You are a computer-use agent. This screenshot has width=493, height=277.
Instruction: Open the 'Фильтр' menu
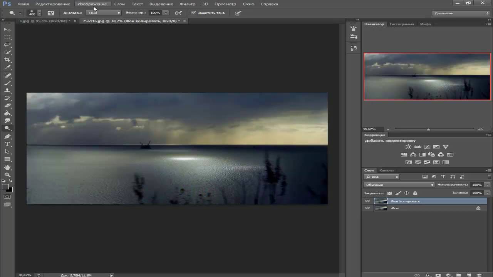click(x=188, y=4)
